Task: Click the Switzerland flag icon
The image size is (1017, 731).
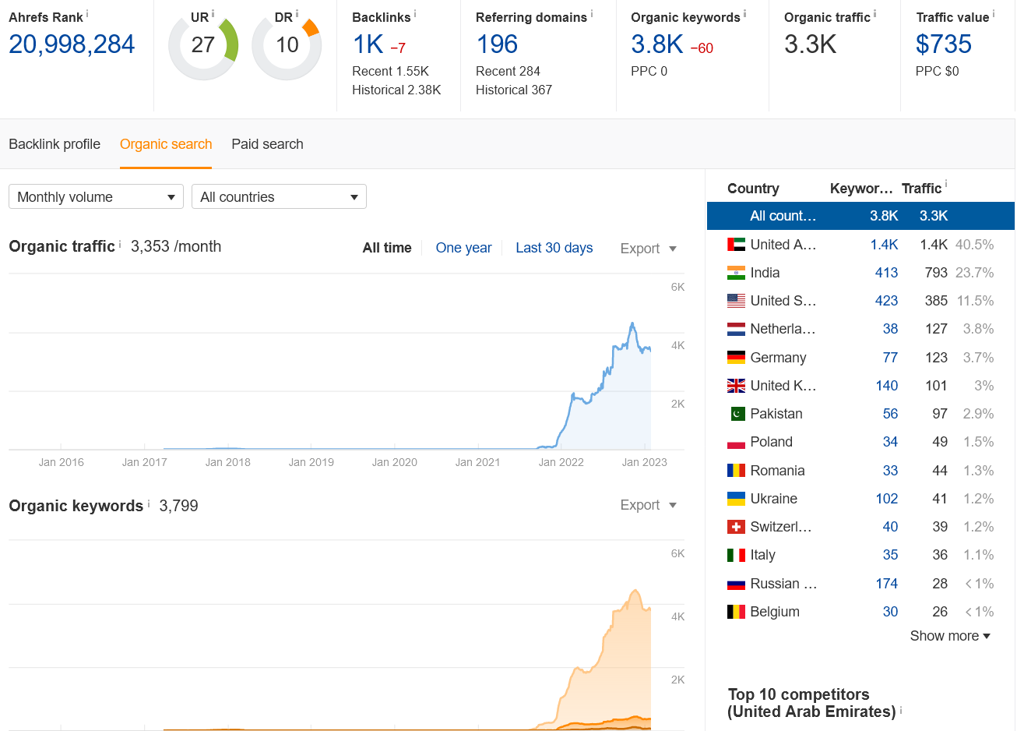Action: tap(736, 527)
